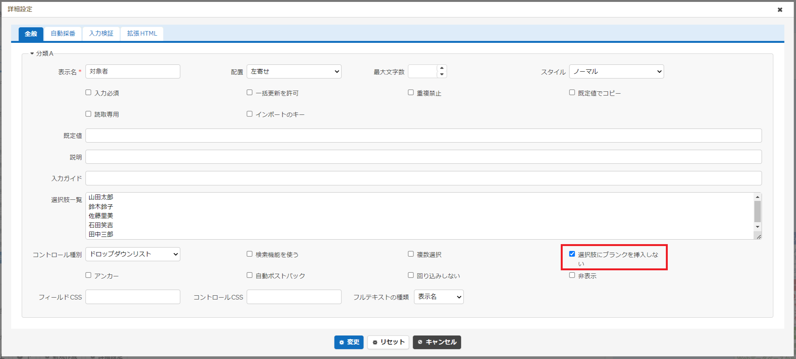The height and width of the screenshot is (359, 796).
Task: Check the 既定値でコピー checkbox
Action: 572,92
